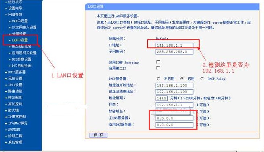264x152 pixels.
Task: Click the 保存 button
Action: 98,135
